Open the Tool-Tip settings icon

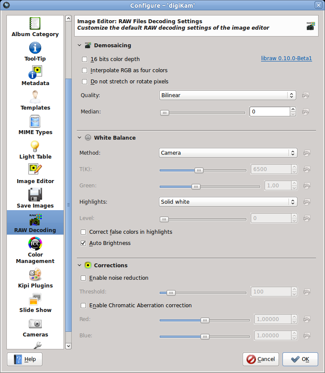(x=35, y=48)
